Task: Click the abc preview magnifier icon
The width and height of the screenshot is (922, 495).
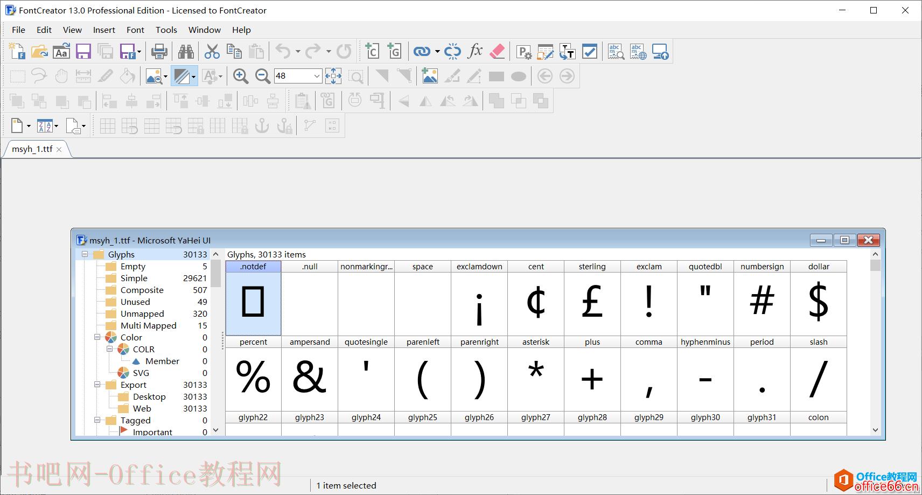Action: (616, 52)
